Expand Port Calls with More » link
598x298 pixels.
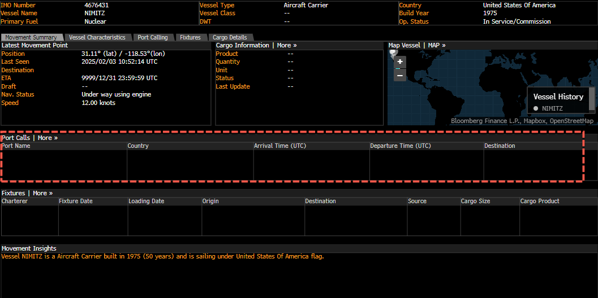(x=48, y=138)
